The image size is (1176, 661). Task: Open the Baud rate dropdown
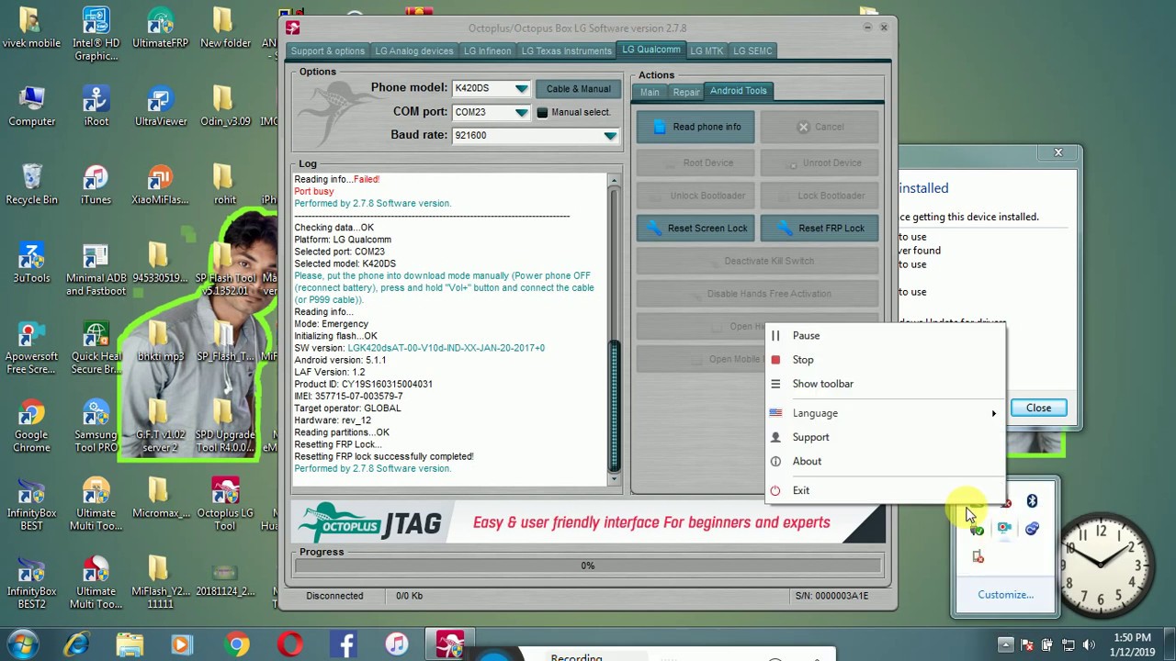[610, 135]
